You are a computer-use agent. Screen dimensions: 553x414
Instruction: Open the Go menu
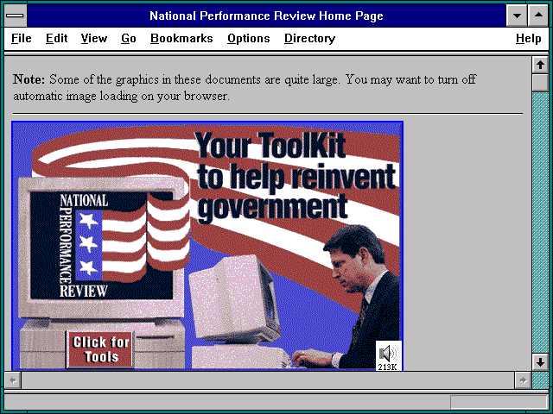[129, 38]
